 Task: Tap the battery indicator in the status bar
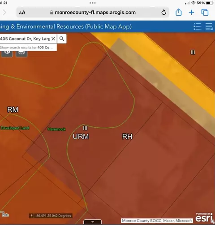209,3
